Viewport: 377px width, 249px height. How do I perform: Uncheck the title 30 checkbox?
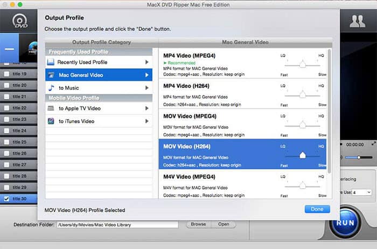coord(6,199)
